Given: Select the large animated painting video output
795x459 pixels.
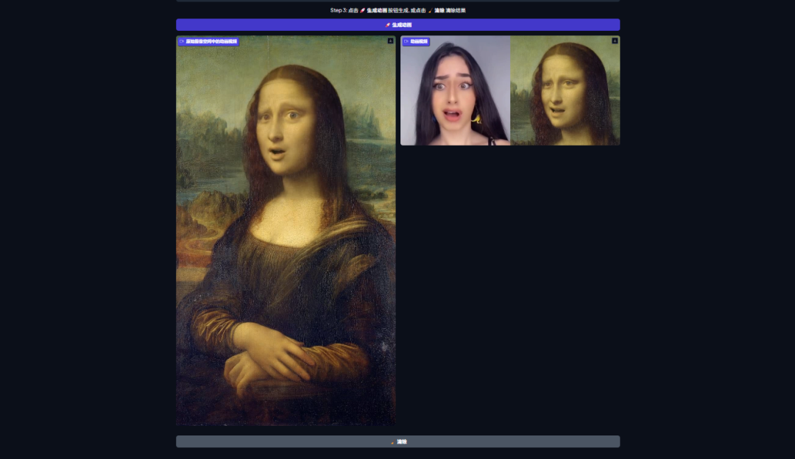Looking at the screenshot, I should (x=286, y=230).
